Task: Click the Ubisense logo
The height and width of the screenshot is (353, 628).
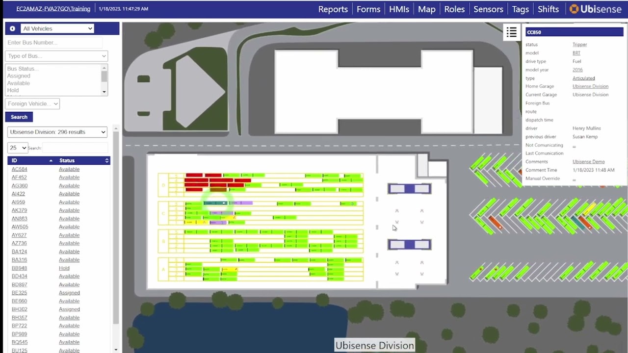Action: [x=595, y=9]
